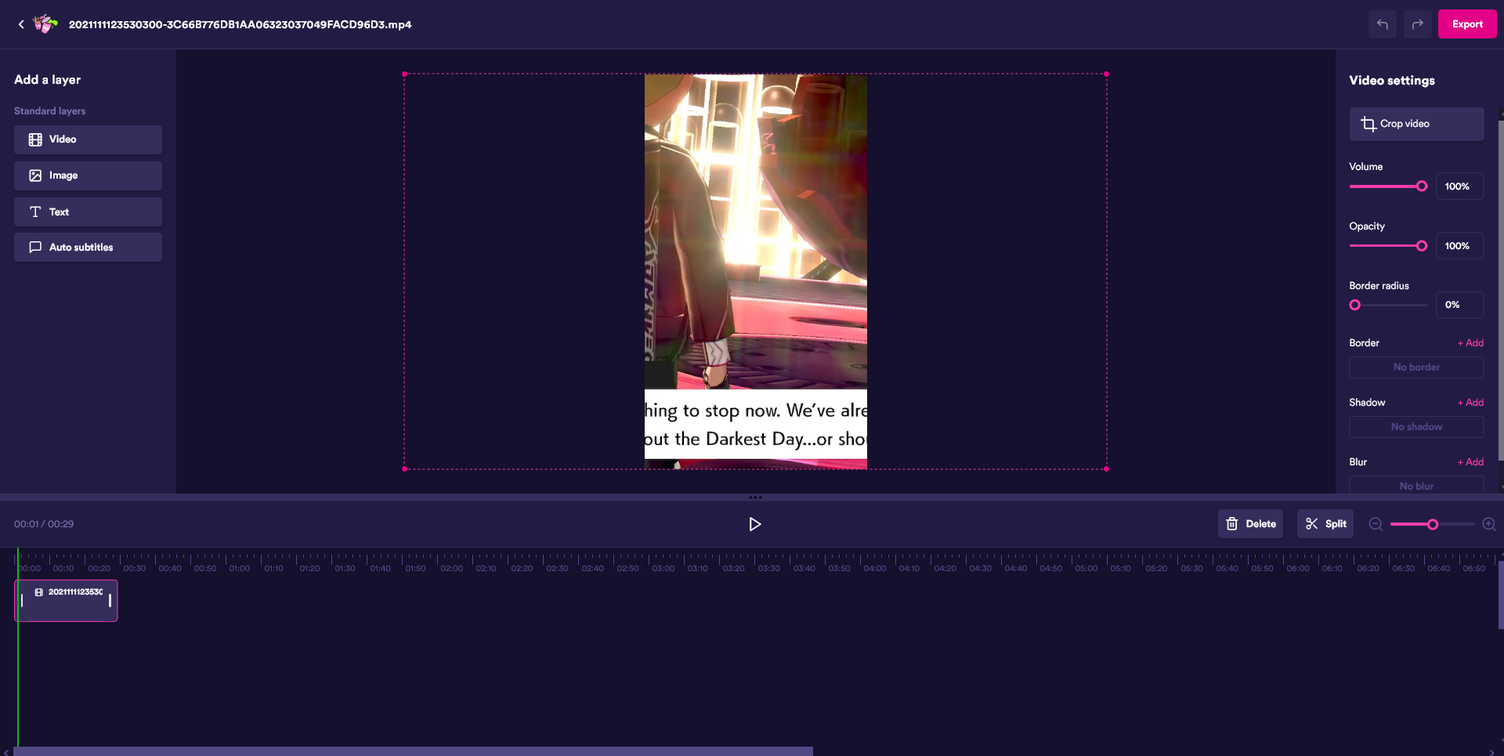Add a Video layer
1504x756 pixels.
click(88, 139)
